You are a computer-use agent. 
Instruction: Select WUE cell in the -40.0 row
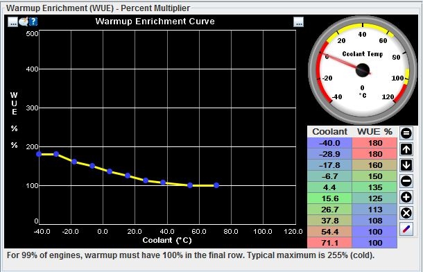(x=374, y=143)
